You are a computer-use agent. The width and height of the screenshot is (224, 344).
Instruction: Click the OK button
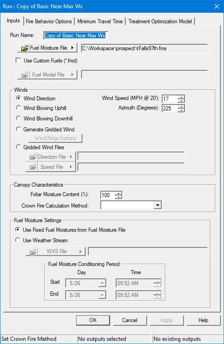93,320
